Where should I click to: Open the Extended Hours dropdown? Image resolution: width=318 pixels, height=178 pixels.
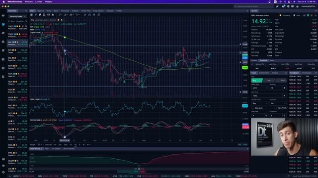click(x=278, y=103)
